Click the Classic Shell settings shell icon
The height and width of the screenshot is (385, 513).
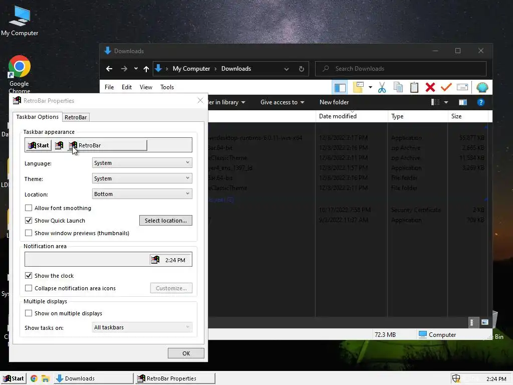482,87
